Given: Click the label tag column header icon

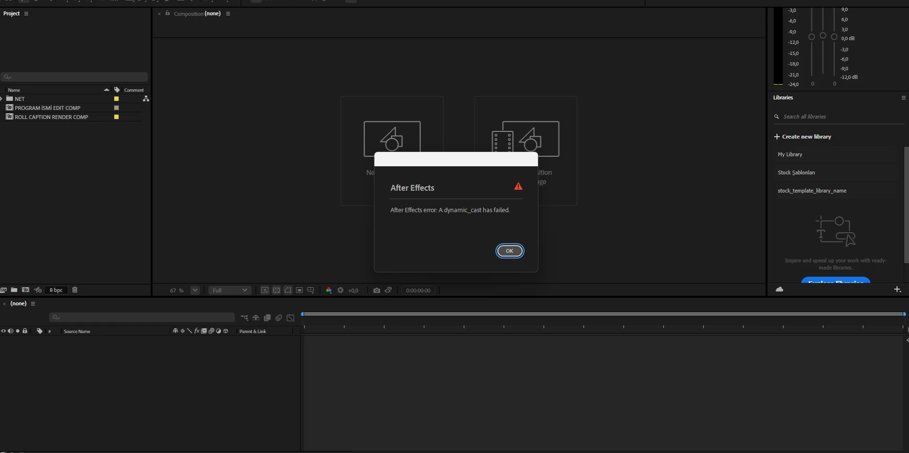Looking at the screenshot, I should coord(117,90).
